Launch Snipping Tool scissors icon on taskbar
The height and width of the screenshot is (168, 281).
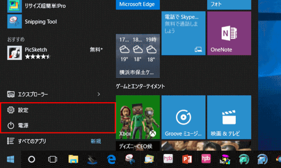(x=130, y=159)
